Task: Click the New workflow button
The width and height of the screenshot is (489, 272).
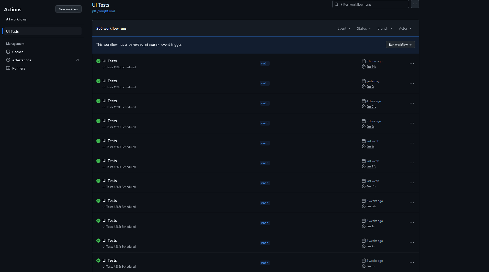Action: [69, 9]
